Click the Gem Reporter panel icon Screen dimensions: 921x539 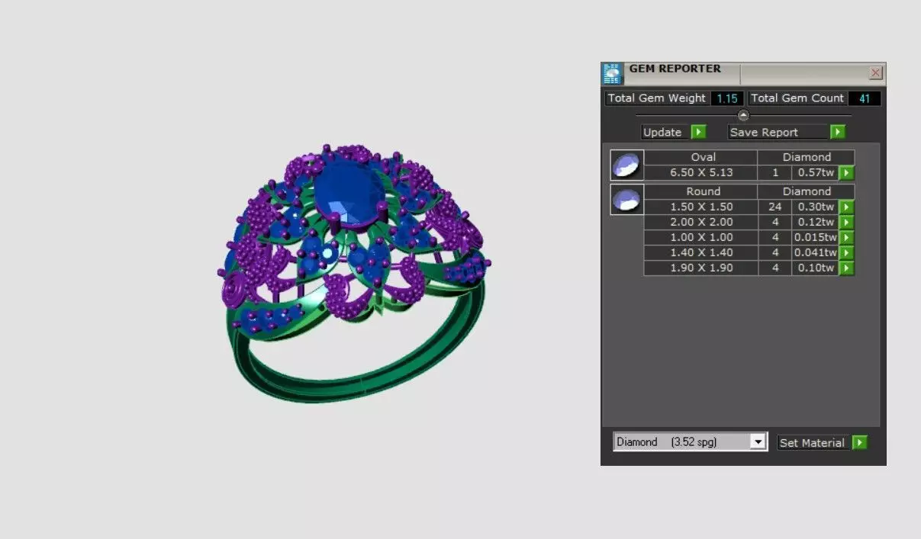613,74
